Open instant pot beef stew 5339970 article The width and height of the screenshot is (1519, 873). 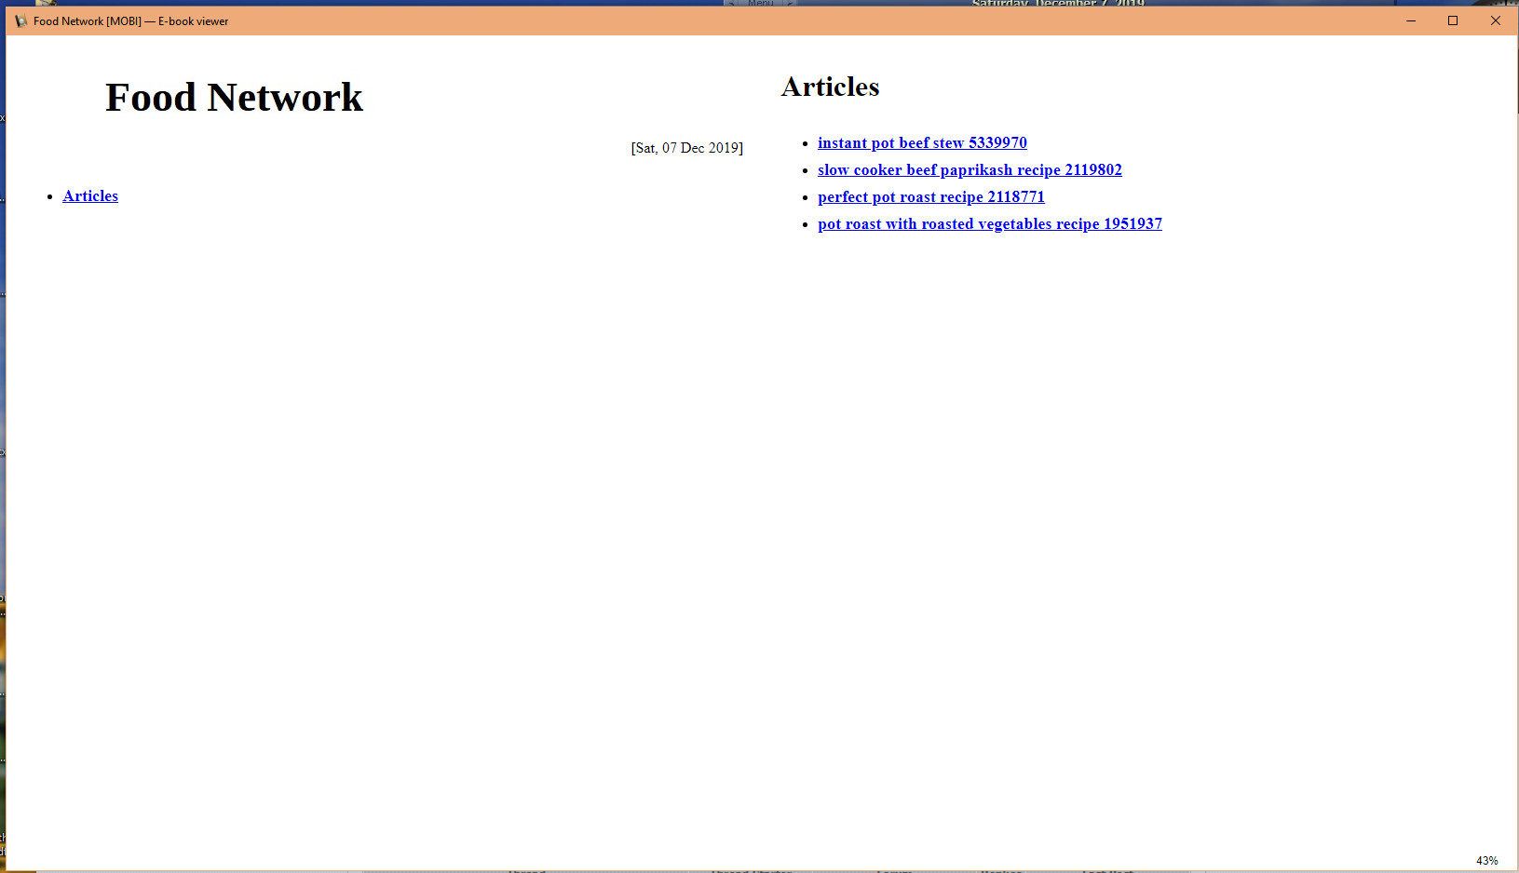tap(922, 143)
